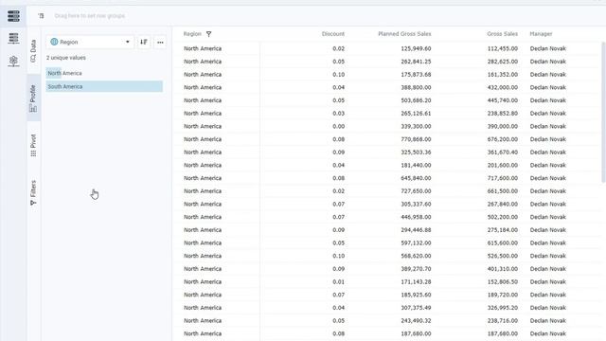Select planned gross sales cell 181,440.00
The image size is (606, 341).
pyautogui.click(x=416, y=165)
